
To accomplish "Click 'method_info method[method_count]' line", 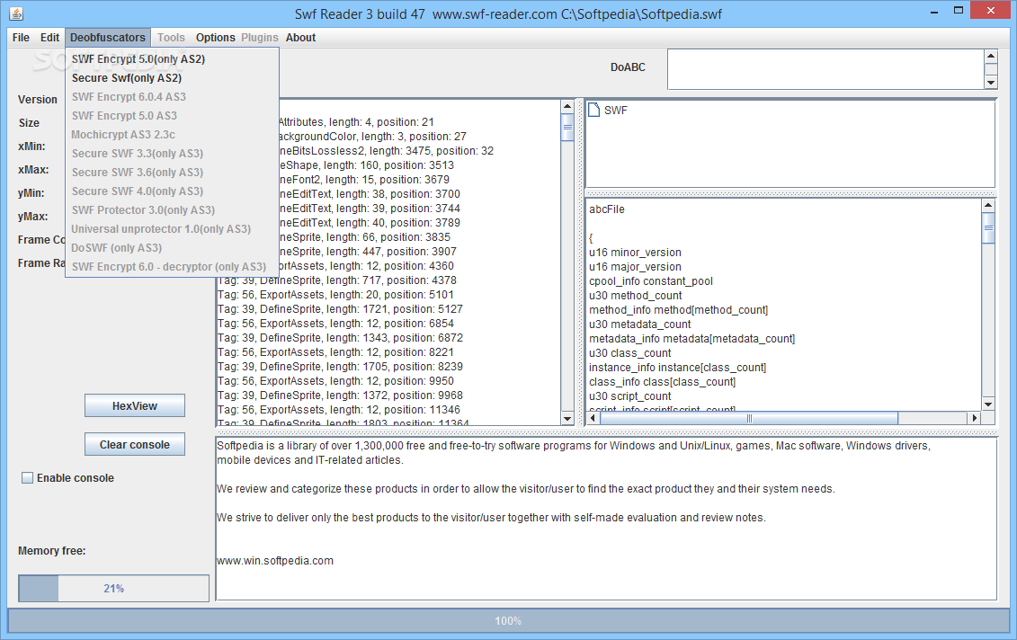I will pyautogui.click(x=678, y=309).
